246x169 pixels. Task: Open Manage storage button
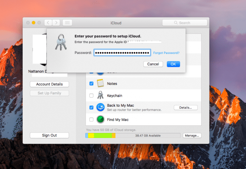[192, 136]
